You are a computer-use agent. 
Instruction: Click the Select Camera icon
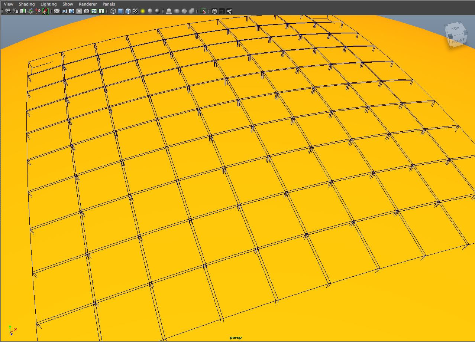coord(8,11)
